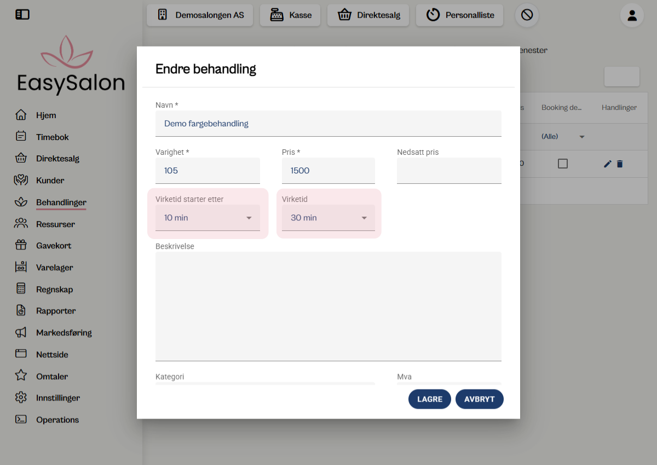Viewport: 657px width, 465px height.
Task: Delete the treatment using the trash icon
Action: (x=619, y=163)
